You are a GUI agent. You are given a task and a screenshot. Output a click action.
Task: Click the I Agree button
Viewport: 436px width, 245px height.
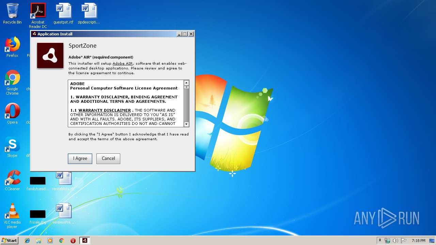click(80, 159)
